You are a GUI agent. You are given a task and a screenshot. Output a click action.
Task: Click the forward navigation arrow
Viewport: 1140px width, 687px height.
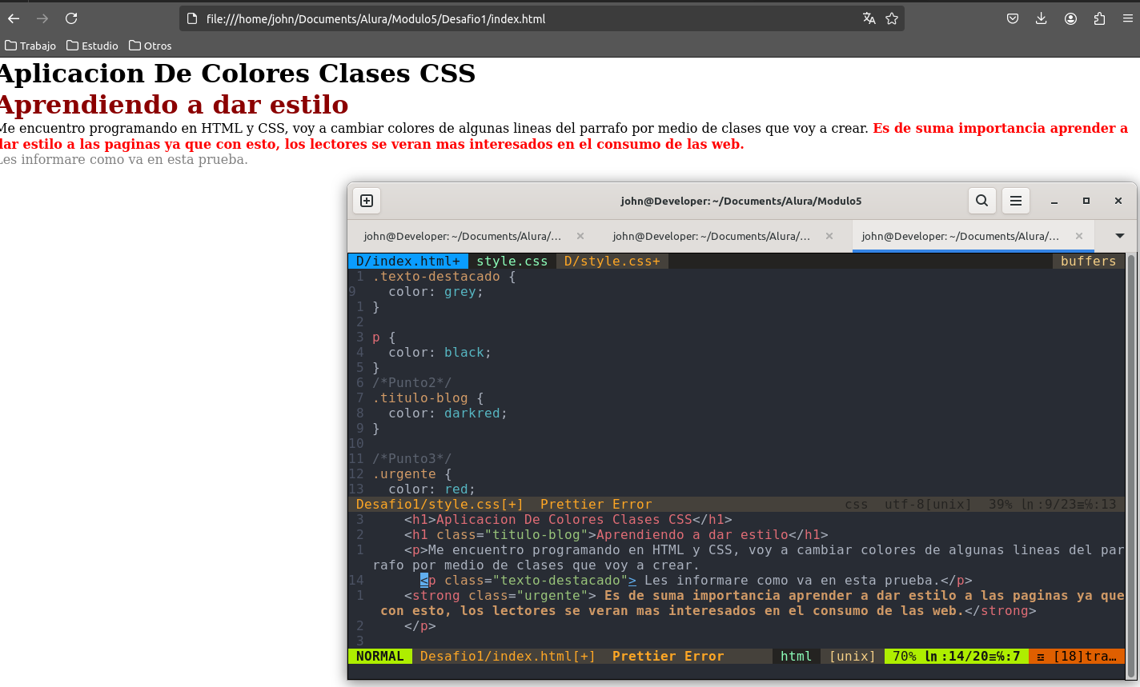coord(42,18)
